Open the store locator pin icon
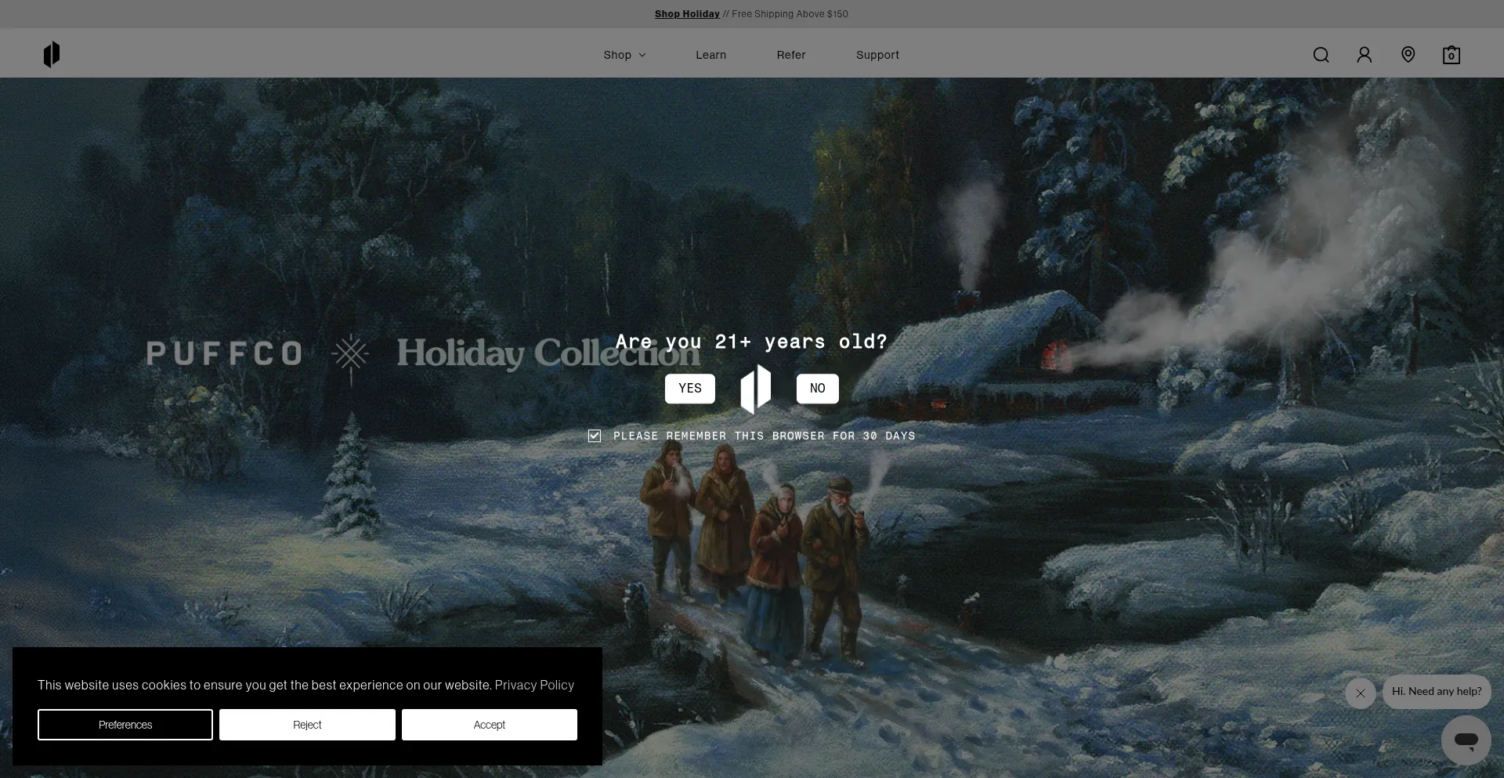This screenshot has height=778, width=1504. click(x=1408, y=55)
